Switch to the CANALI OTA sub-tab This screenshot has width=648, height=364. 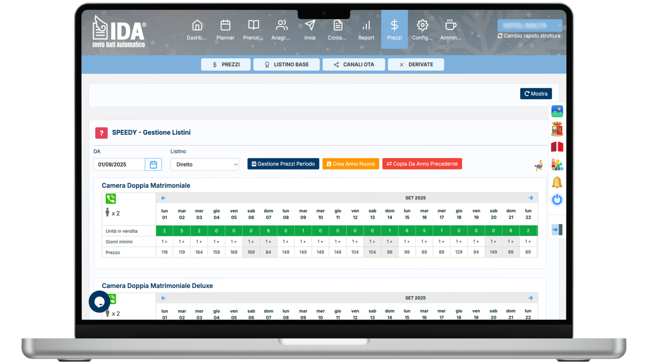[x=354, y=65]
